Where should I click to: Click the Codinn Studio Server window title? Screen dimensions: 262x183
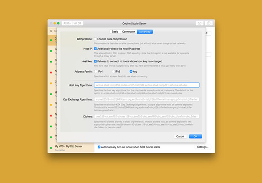tap(135, 24)
